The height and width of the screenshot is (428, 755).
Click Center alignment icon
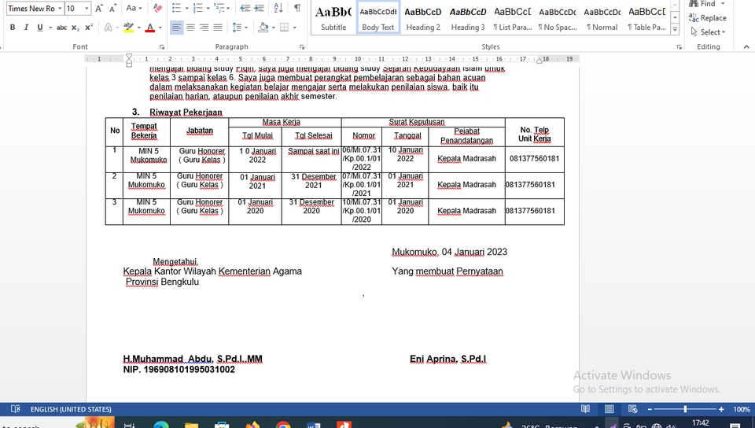click(x=190, y=28)
